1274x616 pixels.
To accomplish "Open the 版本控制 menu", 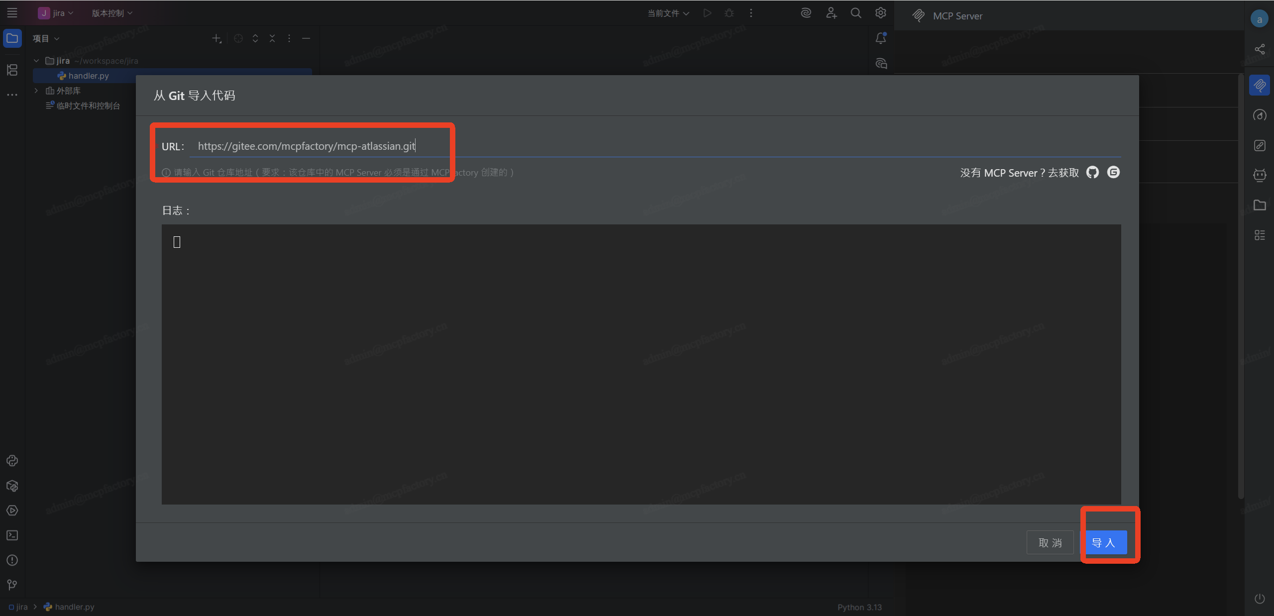I will coord(112,13).
